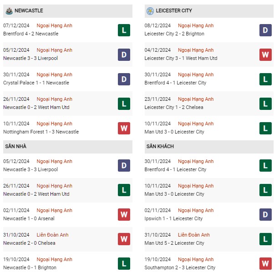Screen dimensions: 274x272
Task: Select the SÂN KHÁCH section header
Action: pyautogui.click(x=209, y=147)
